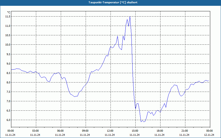Pick the '11.11.24' date under 15:00
Viewport: 221px width, 138px height.
(x=135, y=135)
